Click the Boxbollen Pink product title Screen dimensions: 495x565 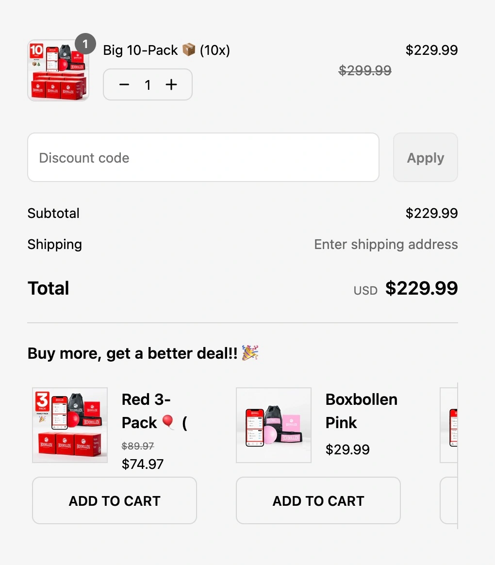(361, 411)
